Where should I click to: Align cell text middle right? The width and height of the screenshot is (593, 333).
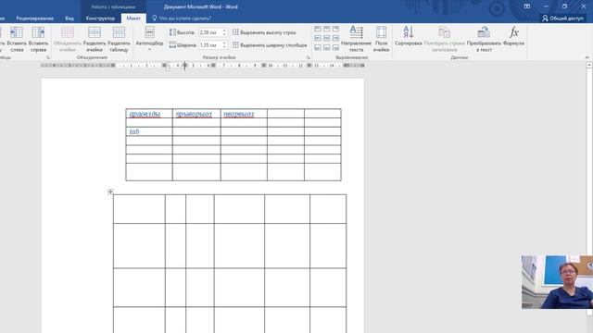click(335, 38)
